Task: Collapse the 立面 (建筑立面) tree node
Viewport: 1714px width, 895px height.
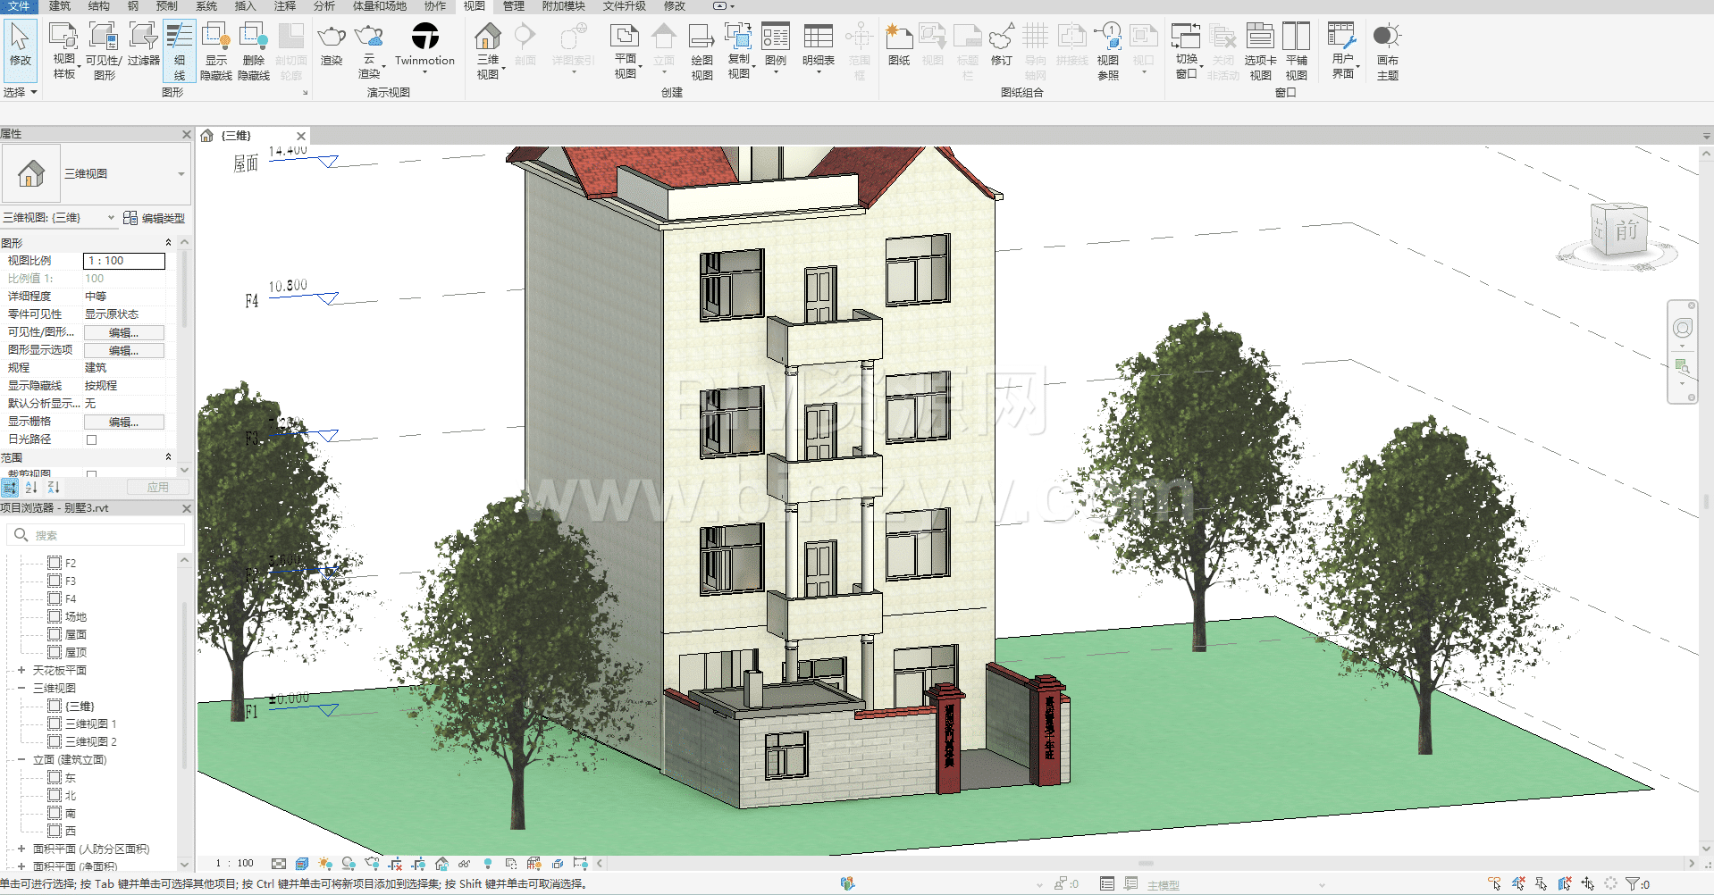Action: click(21, 759)
